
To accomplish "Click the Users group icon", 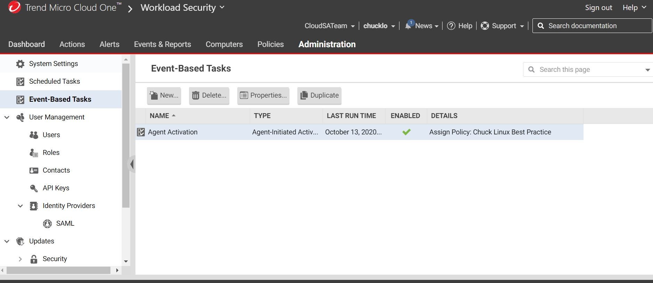I will pyautogui.click(x=34, y=135).
